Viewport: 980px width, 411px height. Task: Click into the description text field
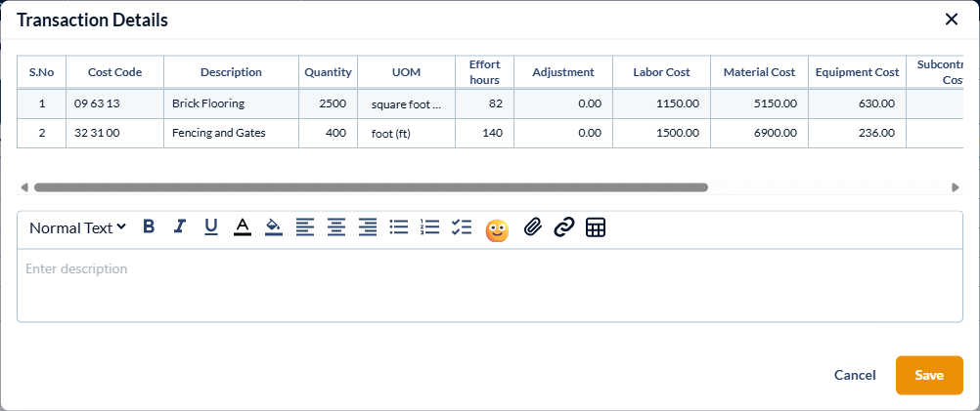489,285
